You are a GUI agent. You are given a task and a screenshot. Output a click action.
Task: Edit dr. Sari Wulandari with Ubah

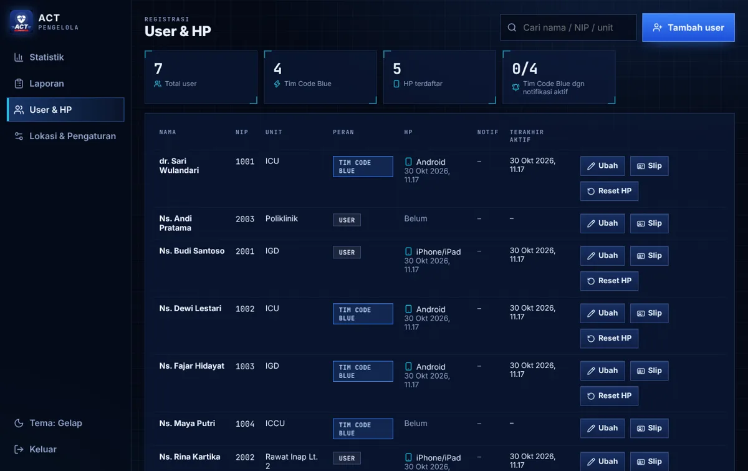point(602,166)
